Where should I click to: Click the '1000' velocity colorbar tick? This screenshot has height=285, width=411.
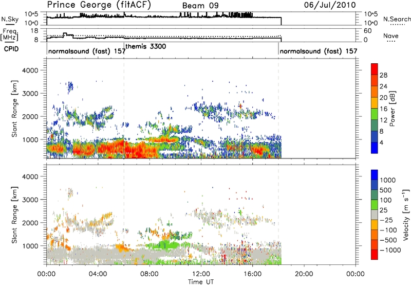coord(388,180)
